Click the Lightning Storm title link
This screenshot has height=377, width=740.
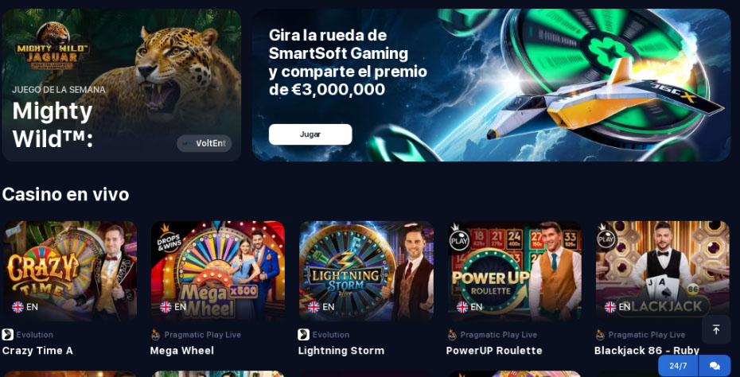point(341,351)
